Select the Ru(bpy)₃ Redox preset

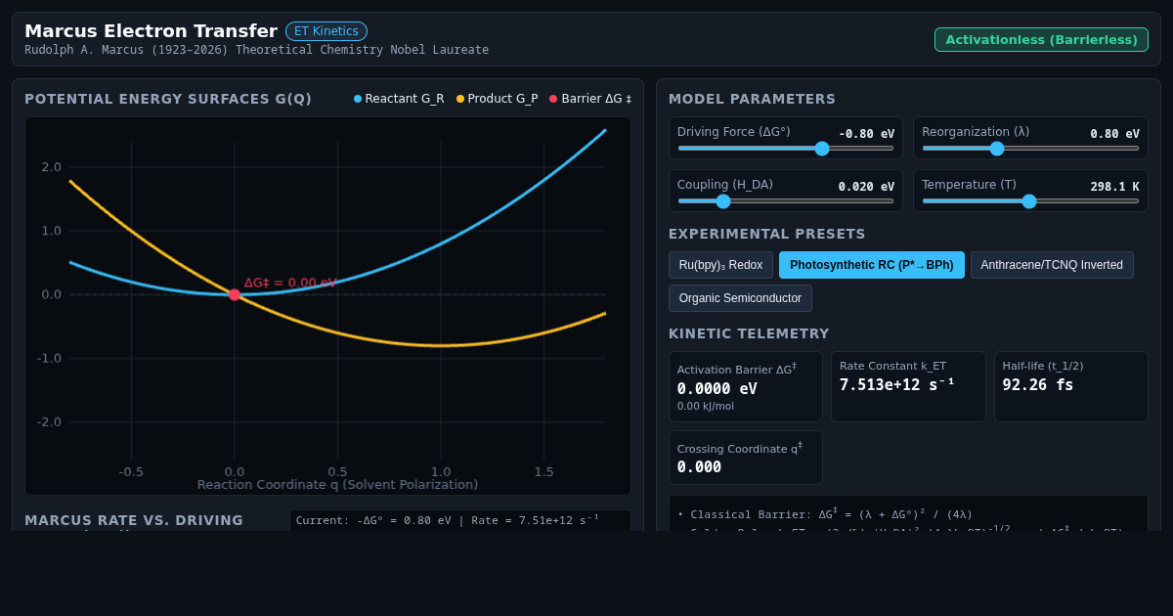pyautogui.click(x=720, y=265)
